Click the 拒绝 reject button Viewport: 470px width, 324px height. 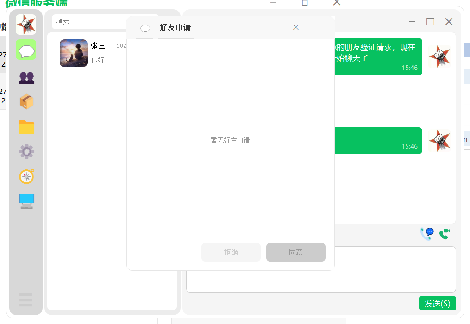tap(231, 252)
